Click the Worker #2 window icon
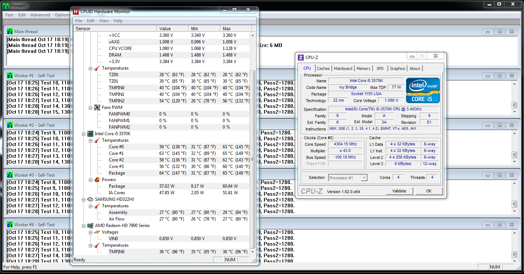Viewport: 524px width, 274px height. [10, 125]
